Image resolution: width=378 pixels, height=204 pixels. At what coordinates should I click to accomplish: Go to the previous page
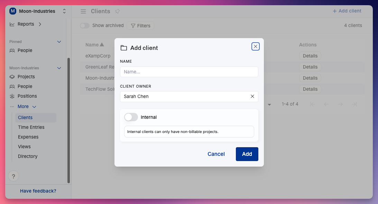(326, 104)
